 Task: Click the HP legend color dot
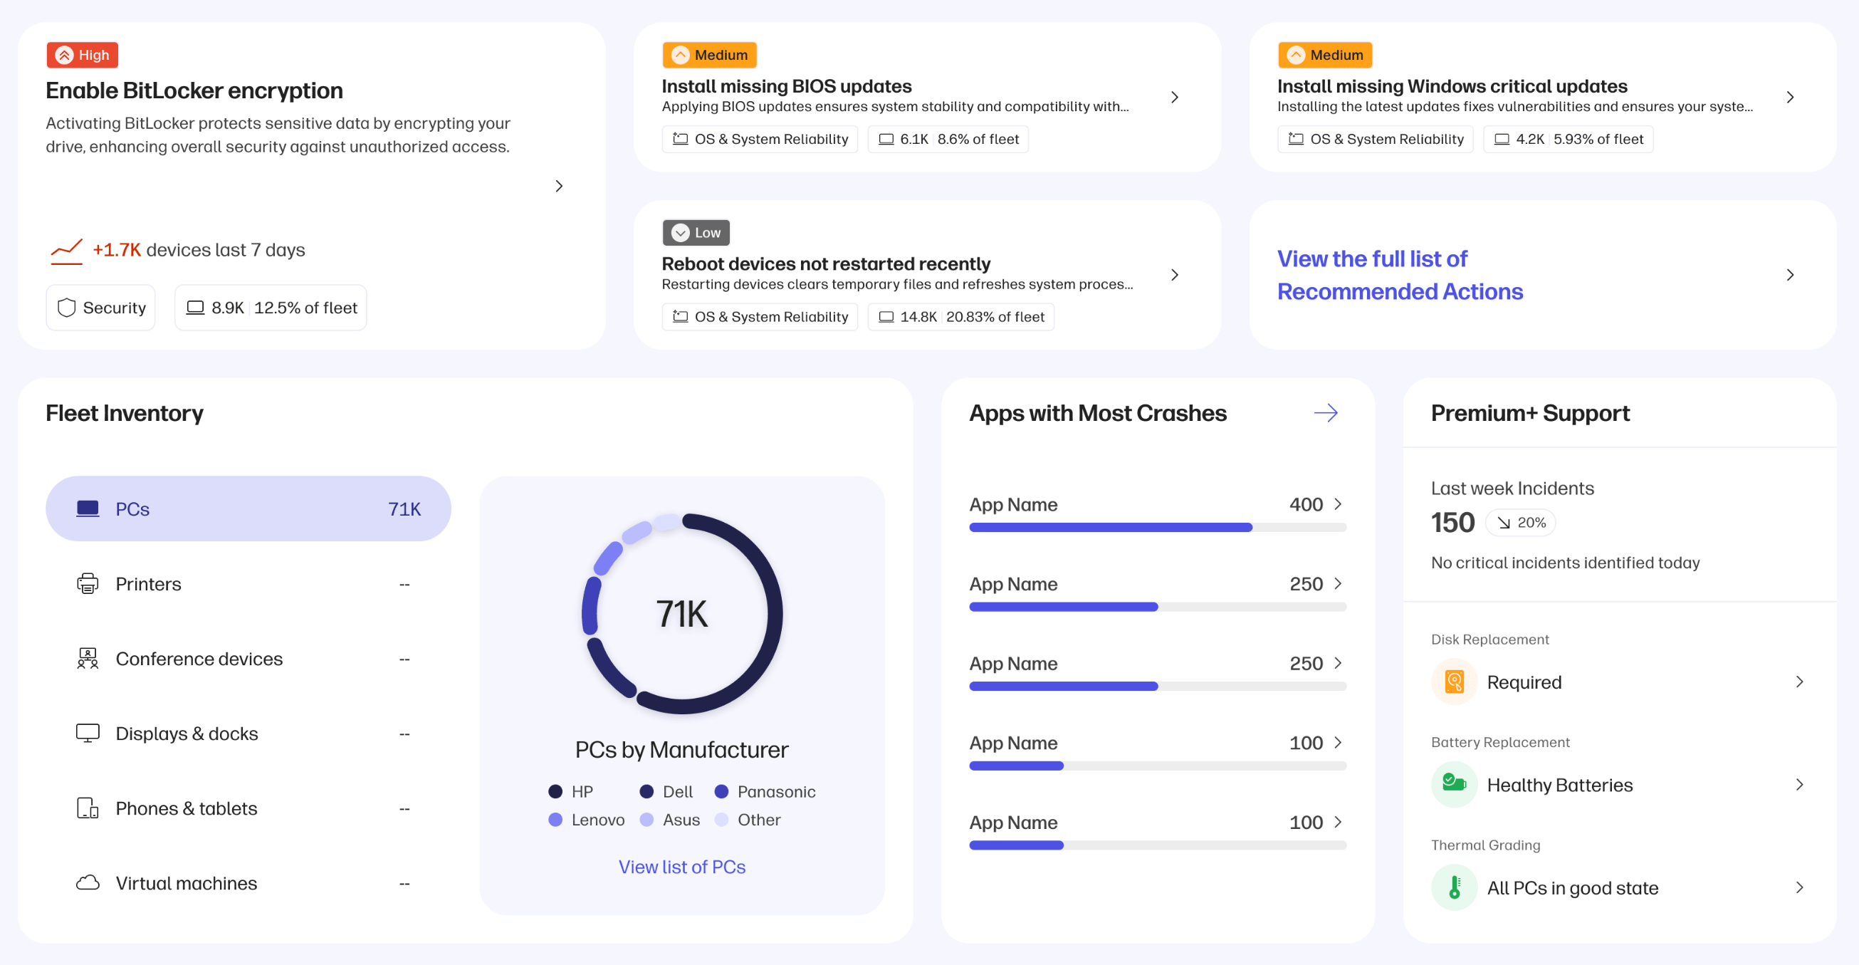pos(555,792)
